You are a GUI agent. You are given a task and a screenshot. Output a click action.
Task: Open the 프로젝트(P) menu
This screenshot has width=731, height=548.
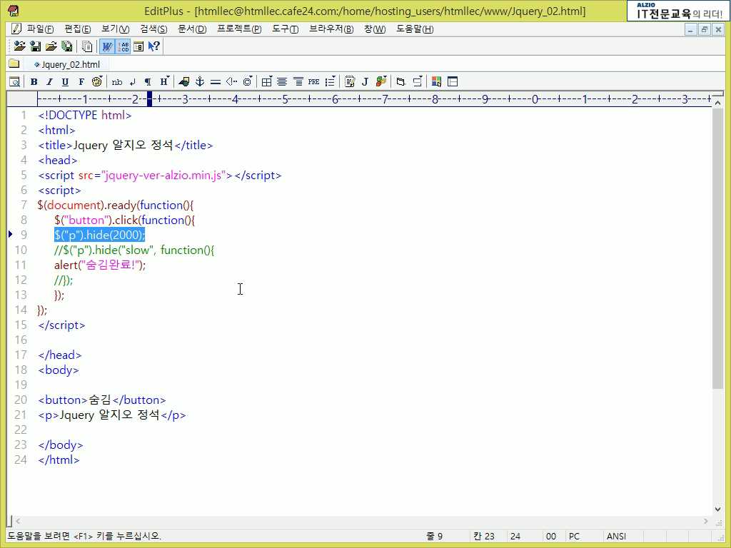239,29
